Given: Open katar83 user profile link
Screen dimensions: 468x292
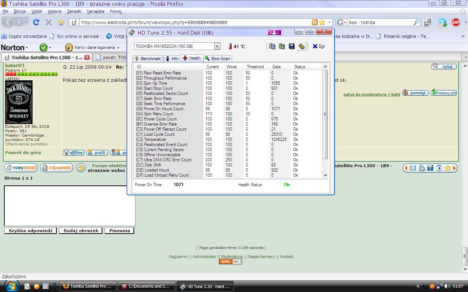Looking at the screenshot, I should pyautogui.click(x=15, y=66).
